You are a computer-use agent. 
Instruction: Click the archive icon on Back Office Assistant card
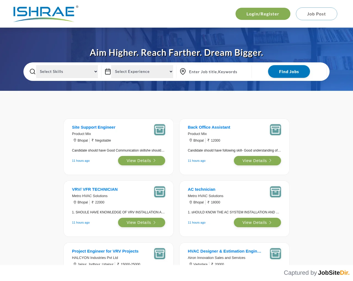click(x=276, y=130)
